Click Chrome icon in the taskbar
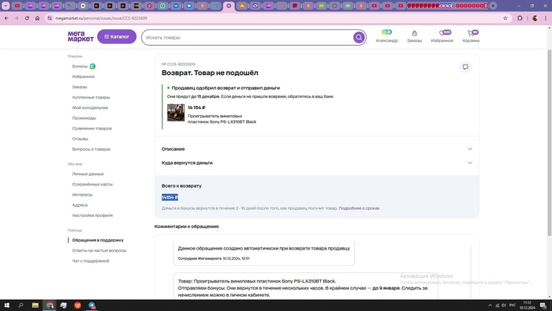This screenshot has width=552, height=311. [x=49, y=305]
